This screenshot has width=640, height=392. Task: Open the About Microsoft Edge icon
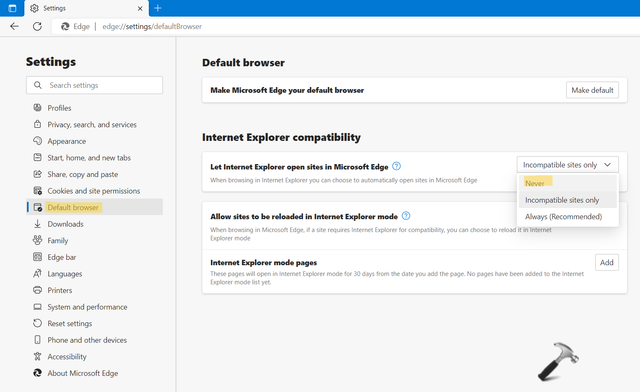point(38,373)
